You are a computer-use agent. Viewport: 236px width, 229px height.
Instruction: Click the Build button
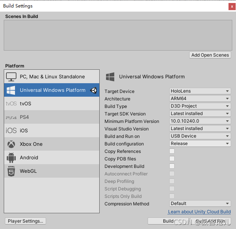coord(168,221)
